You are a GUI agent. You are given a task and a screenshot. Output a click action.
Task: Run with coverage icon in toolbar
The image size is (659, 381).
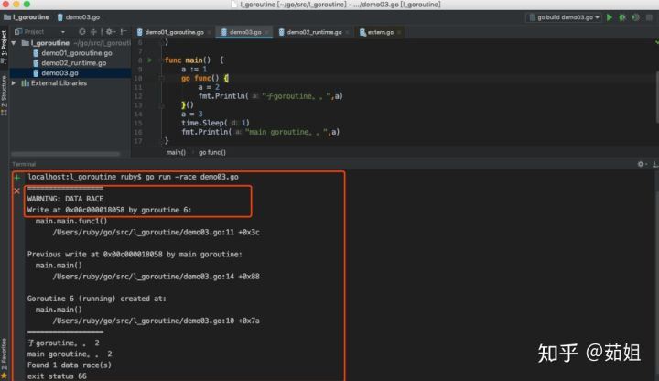pos(633,17)
